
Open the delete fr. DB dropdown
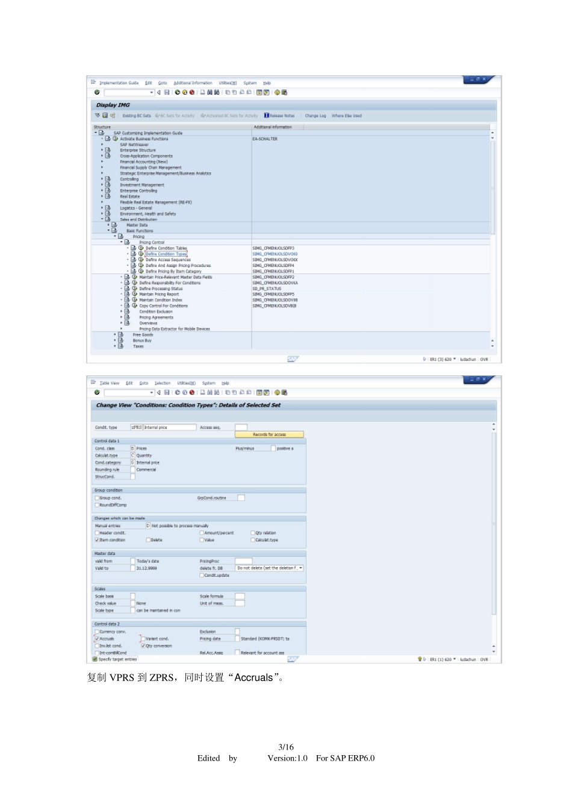coord(300,568)
